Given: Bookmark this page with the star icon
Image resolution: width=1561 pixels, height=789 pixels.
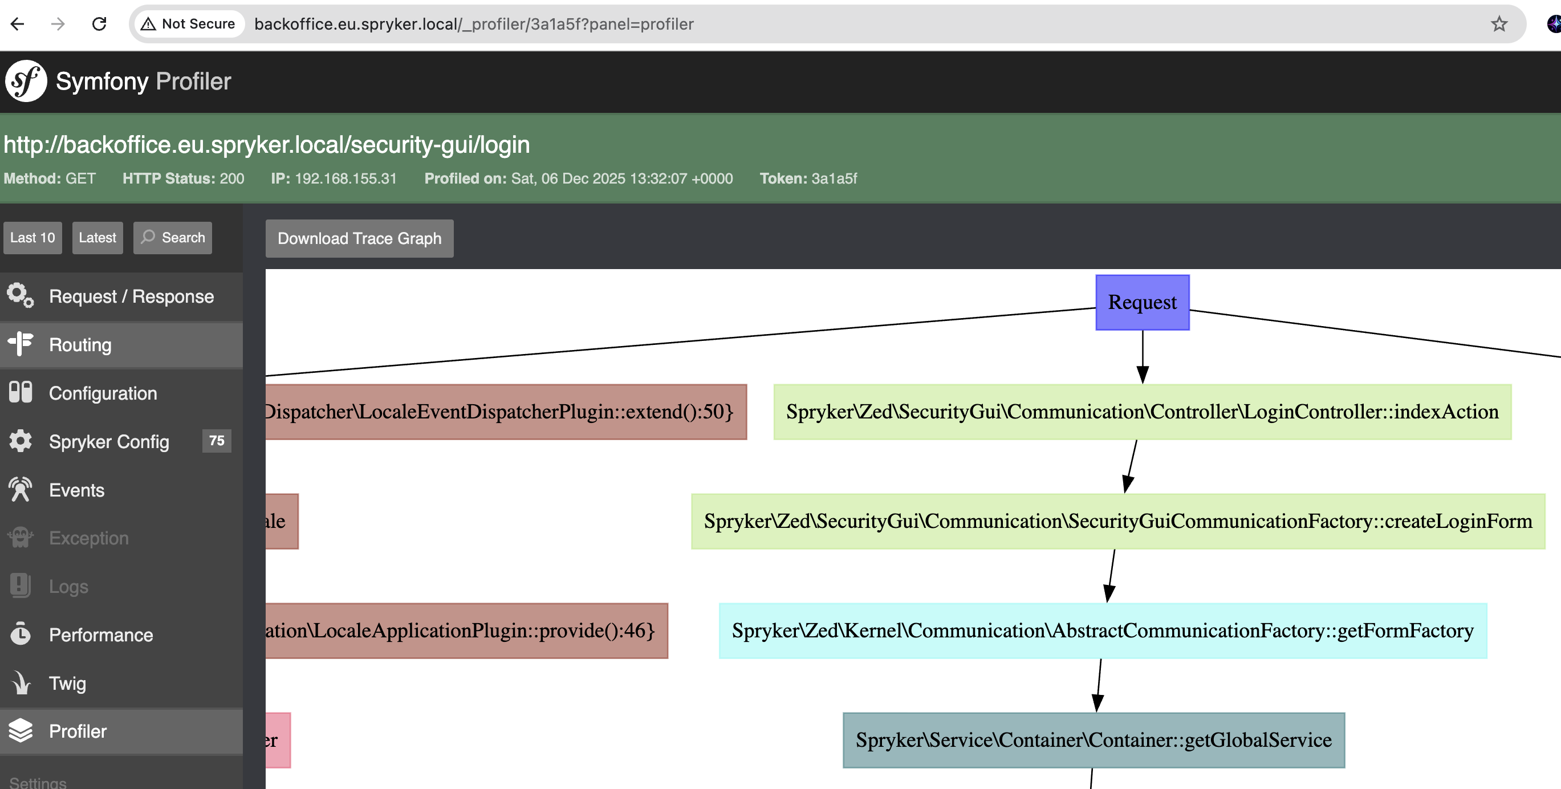Looking at the screenshot, I should click(1499, 25).
